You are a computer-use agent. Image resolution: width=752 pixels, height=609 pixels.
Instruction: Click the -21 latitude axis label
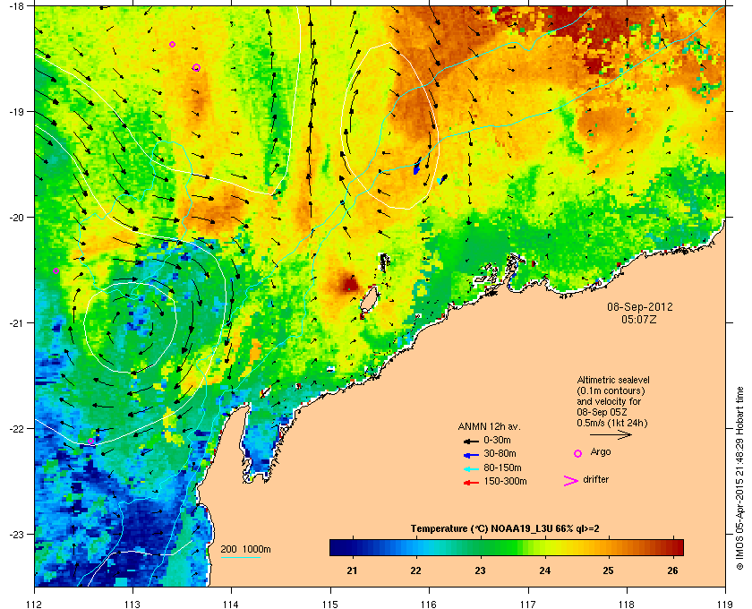coord(18,323)
